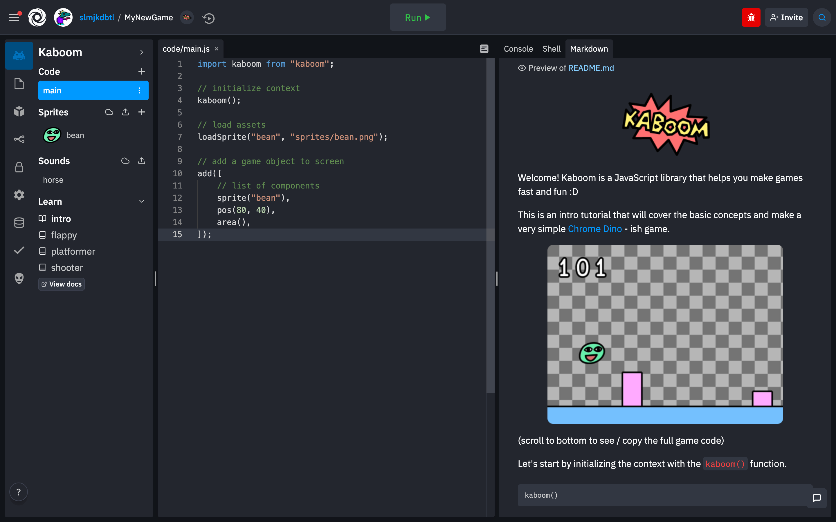Collapse the Learn section chevron

tap(141, 201)
